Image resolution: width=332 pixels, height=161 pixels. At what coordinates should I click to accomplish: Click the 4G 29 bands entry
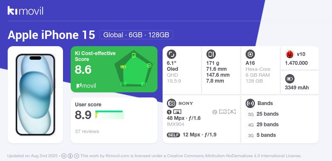pos(263,125)
